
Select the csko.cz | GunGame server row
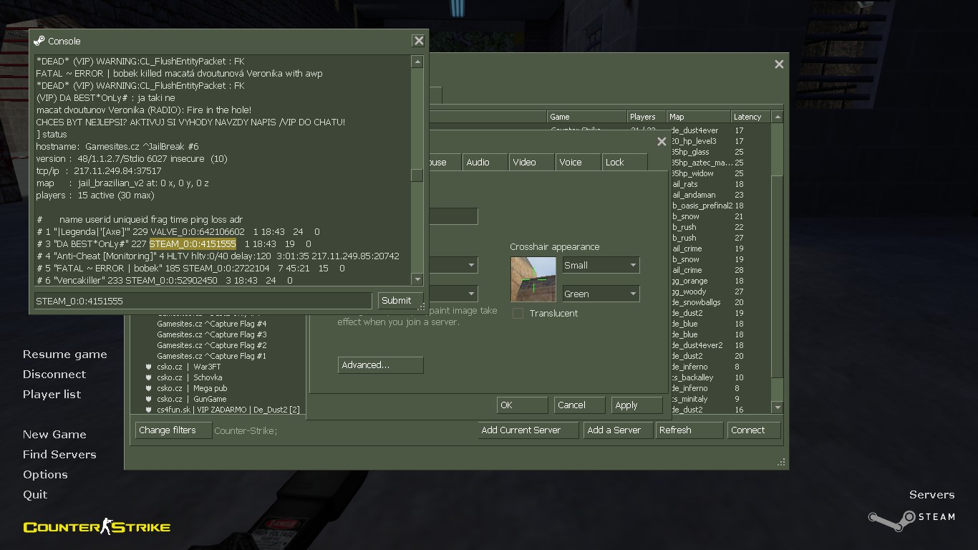pyautogui.click(x=192, y=399)
